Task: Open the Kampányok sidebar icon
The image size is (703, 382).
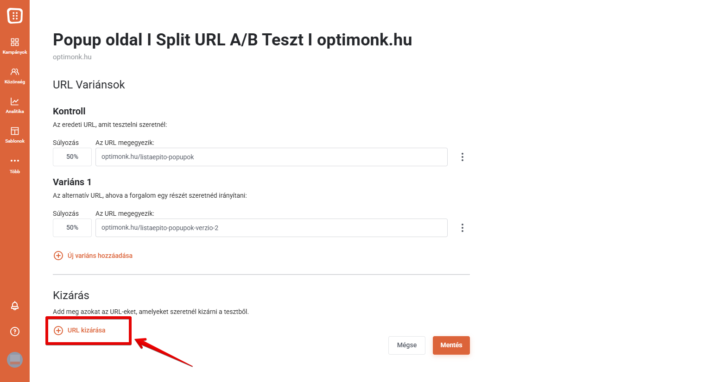Action: (15, 46)
